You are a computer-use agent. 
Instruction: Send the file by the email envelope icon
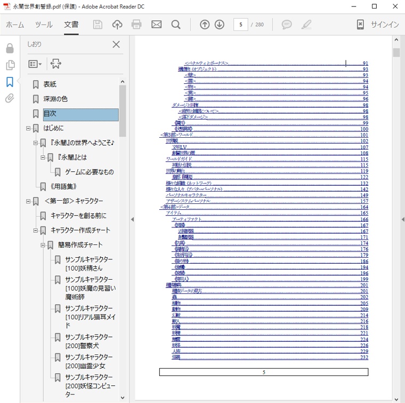click(156, 25)
